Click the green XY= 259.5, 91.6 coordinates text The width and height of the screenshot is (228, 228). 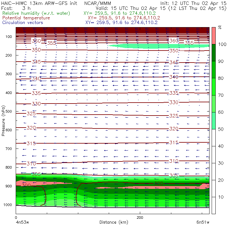120,13
